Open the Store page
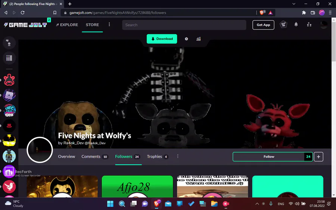336x210 pixels. (x=92, y=25)
